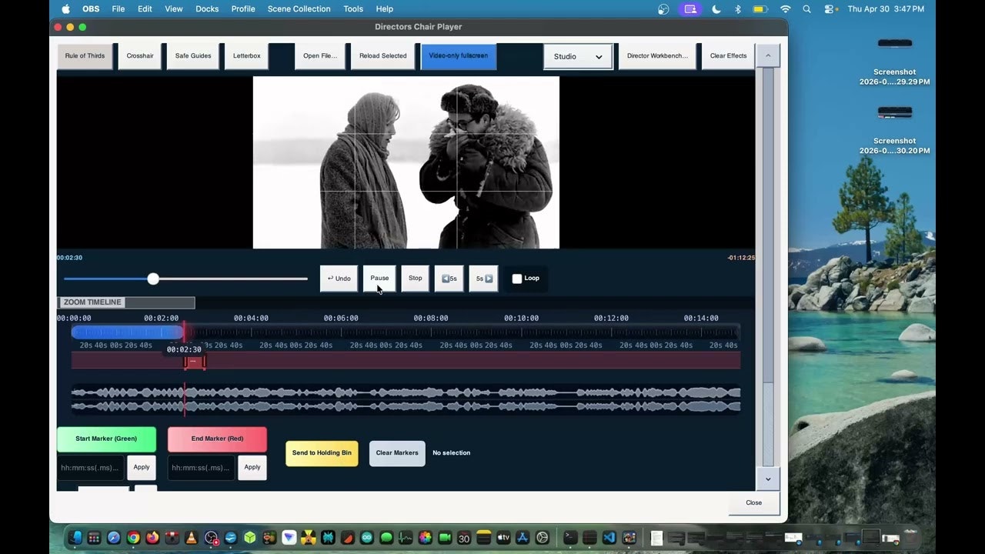Open the Profile menu

click(243, 9)
